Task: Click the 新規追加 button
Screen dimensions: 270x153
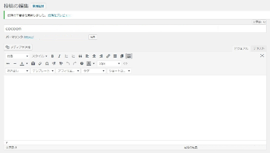Action: 38,6
